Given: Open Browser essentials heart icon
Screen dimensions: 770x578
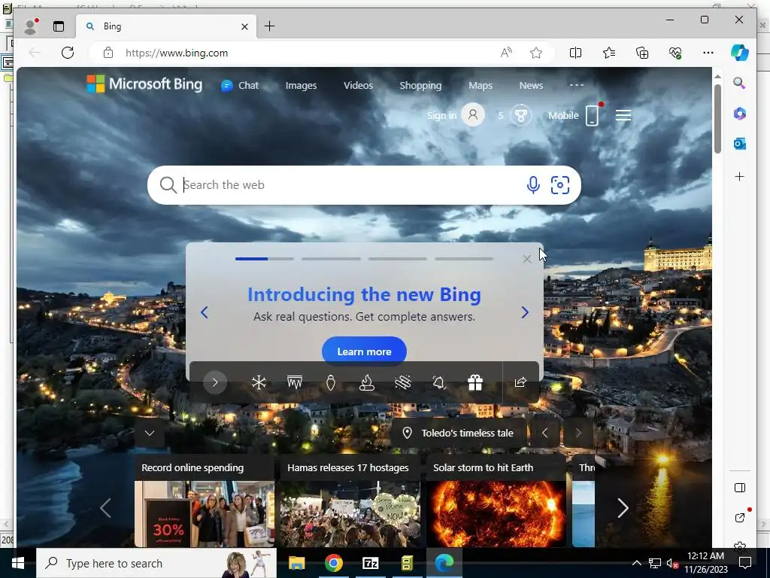Looking at the screenshot, I should pos(675,53).
